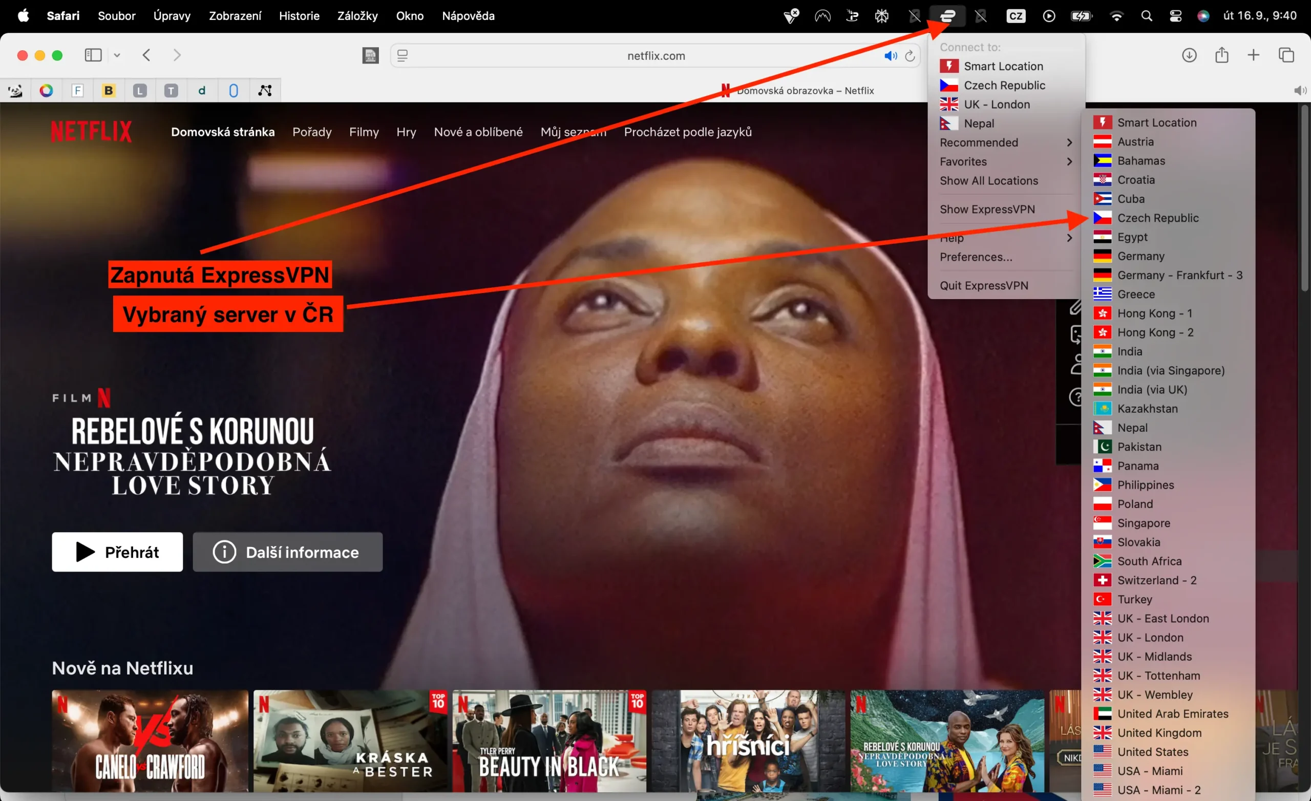Click the Spotlight search icon
1311x801 pixels.
[x=1147, y=15]
